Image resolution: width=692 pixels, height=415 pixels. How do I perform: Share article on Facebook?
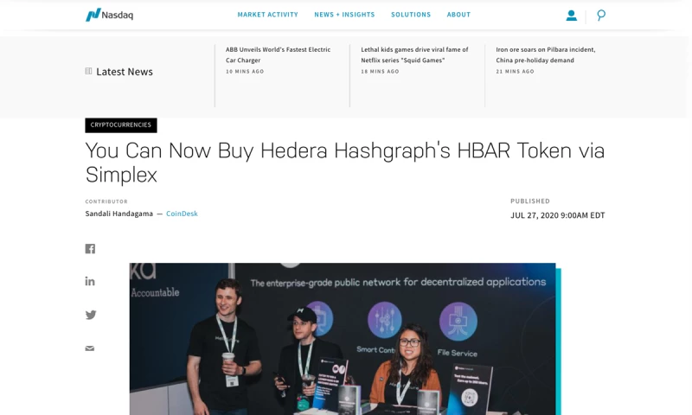tap(90, 249)
